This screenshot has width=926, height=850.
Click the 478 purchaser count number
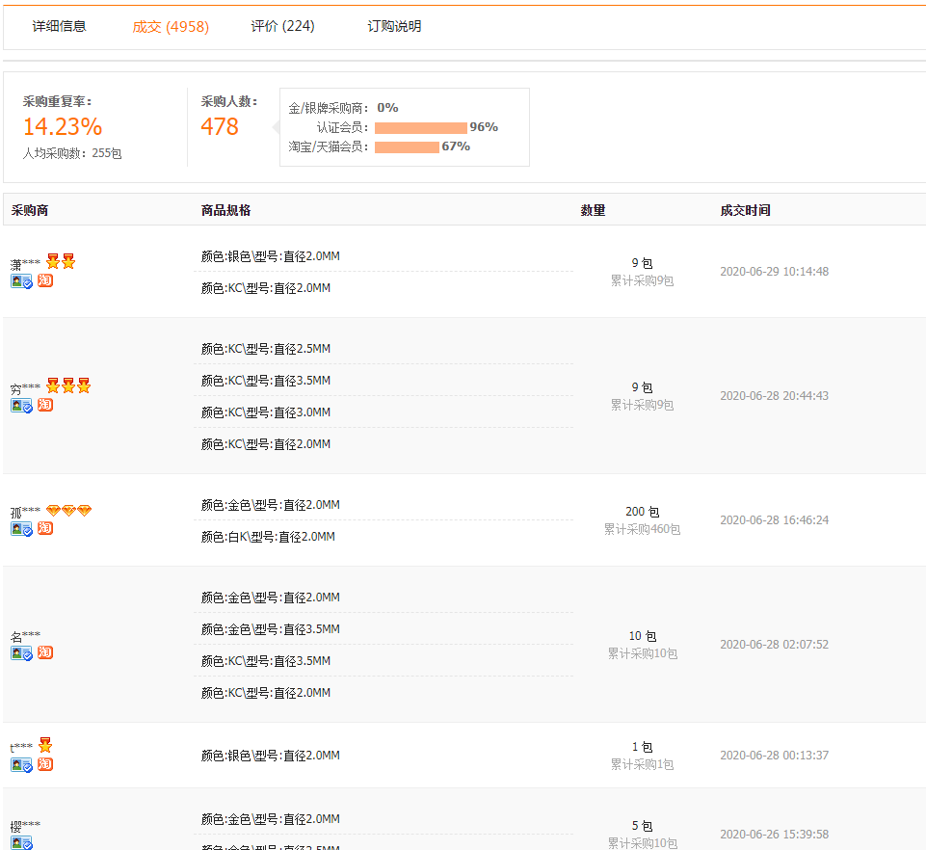[x=221, y=126]
